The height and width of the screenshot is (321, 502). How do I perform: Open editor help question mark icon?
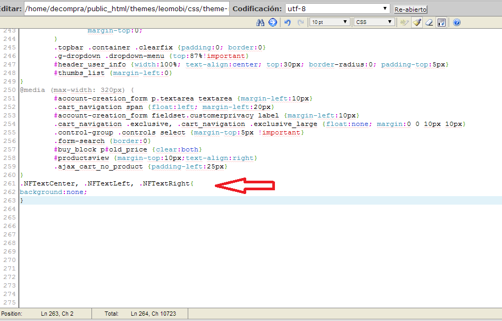tap(457, 22)
